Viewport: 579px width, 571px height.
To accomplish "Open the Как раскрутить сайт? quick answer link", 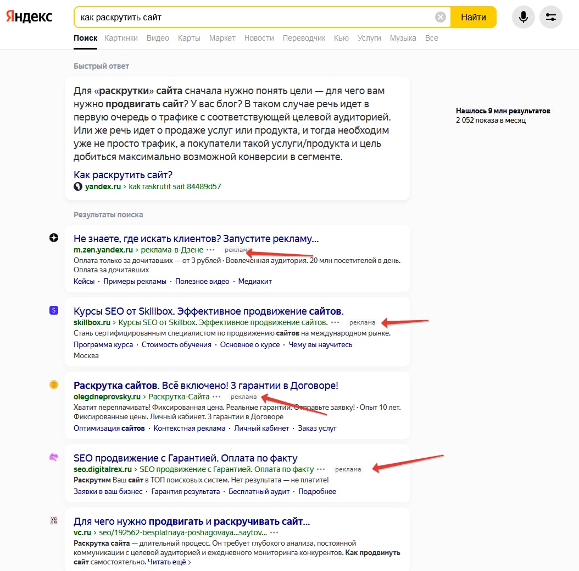I will (x=123, y=174).
